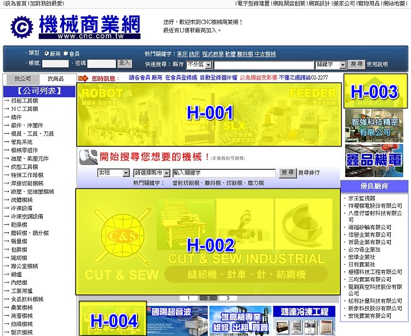Image resolution: width=411 pixels, height=336 pixels.
Task: Open 焊接切割機械 category
Action: pos(27,184)
